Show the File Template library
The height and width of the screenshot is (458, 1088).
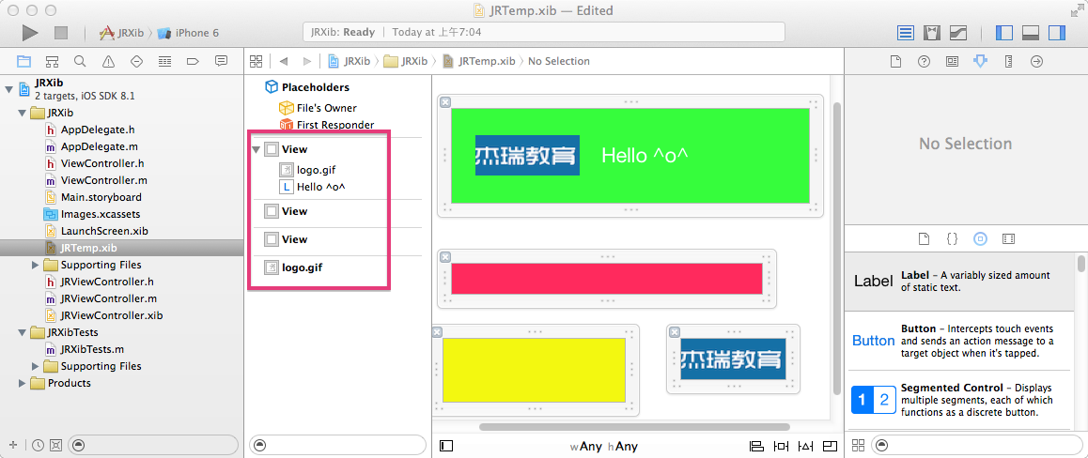point(924,238)
